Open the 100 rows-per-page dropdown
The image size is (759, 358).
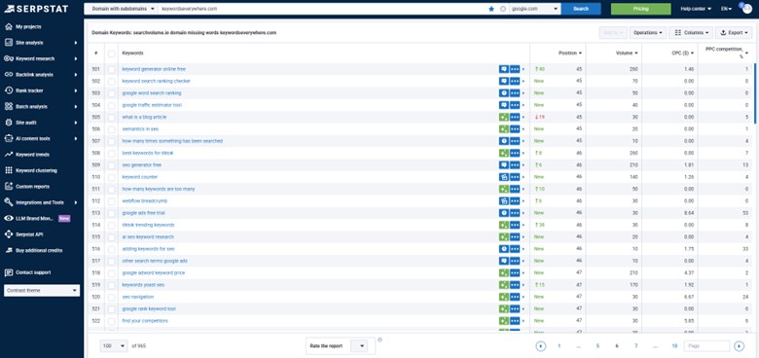114,346
